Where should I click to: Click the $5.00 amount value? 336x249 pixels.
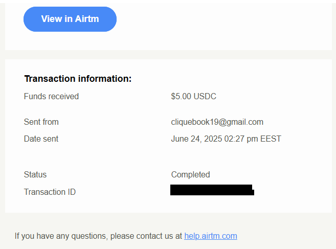[x=181, y=97]
